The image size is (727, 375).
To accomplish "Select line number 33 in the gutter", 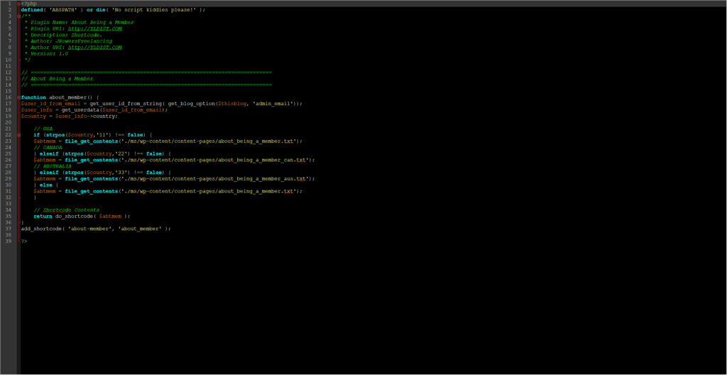I will 9,203.
